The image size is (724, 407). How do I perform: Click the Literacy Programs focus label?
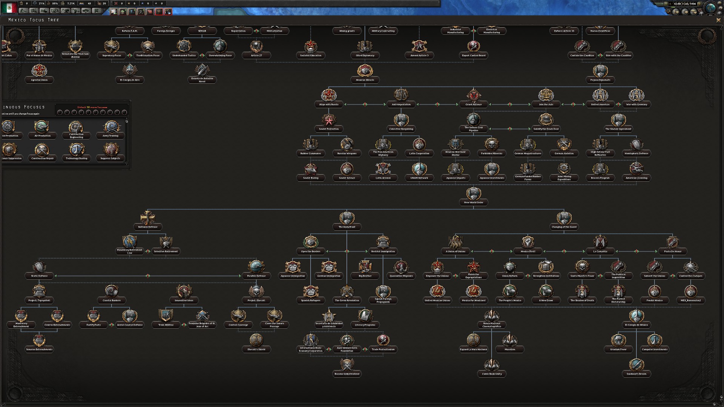pos(365,325)
